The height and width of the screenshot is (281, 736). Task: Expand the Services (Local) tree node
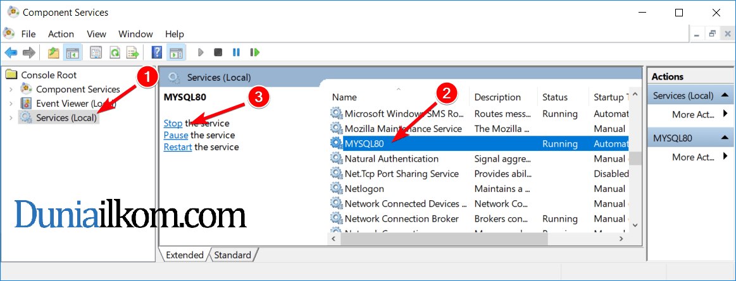pyautogui.click(x=11, y=118)
